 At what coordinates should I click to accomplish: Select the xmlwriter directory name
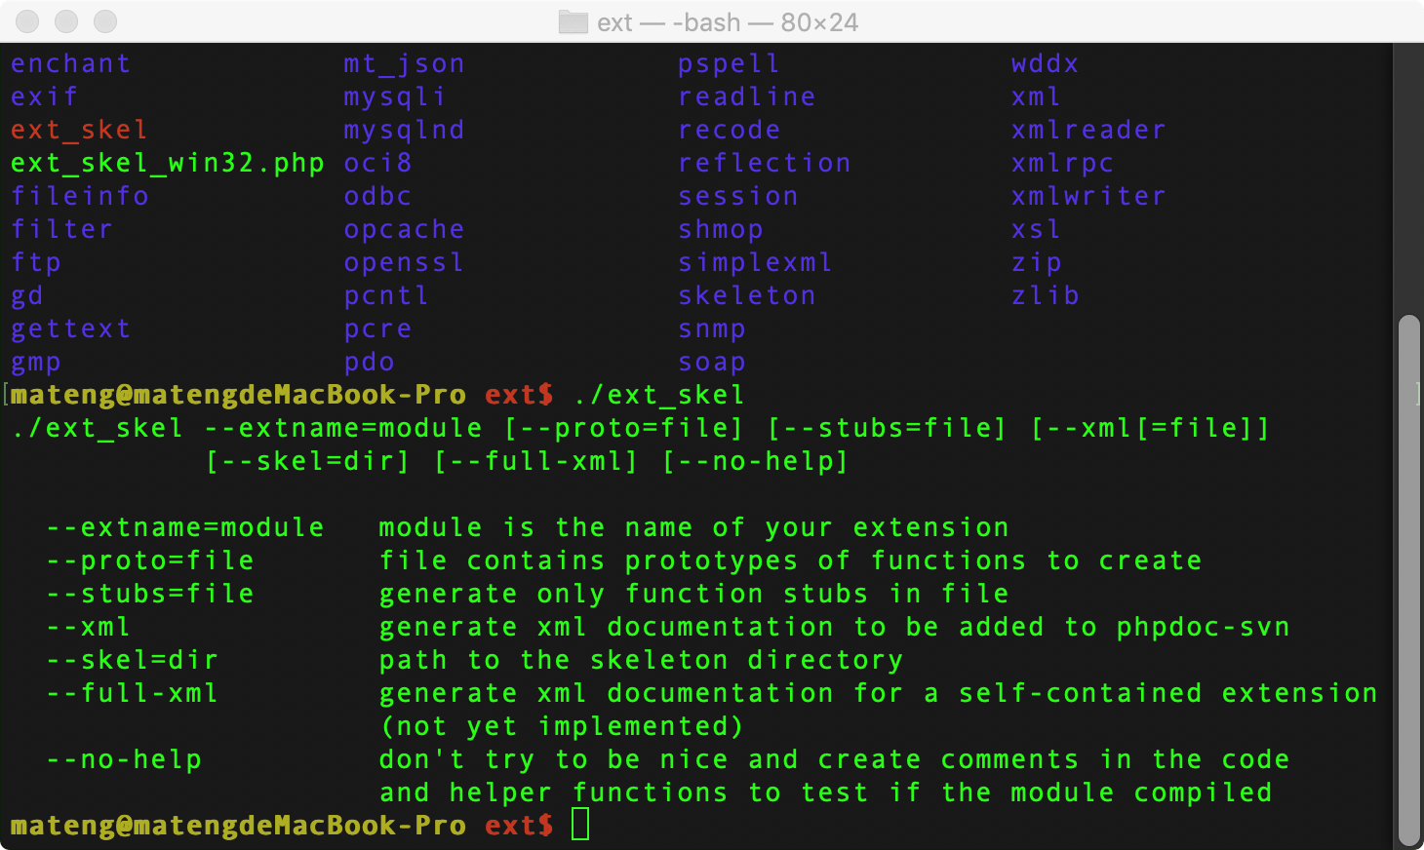point(1088,196)
